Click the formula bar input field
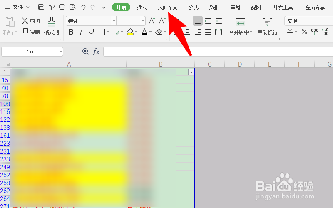 click(x=218, y=52)
